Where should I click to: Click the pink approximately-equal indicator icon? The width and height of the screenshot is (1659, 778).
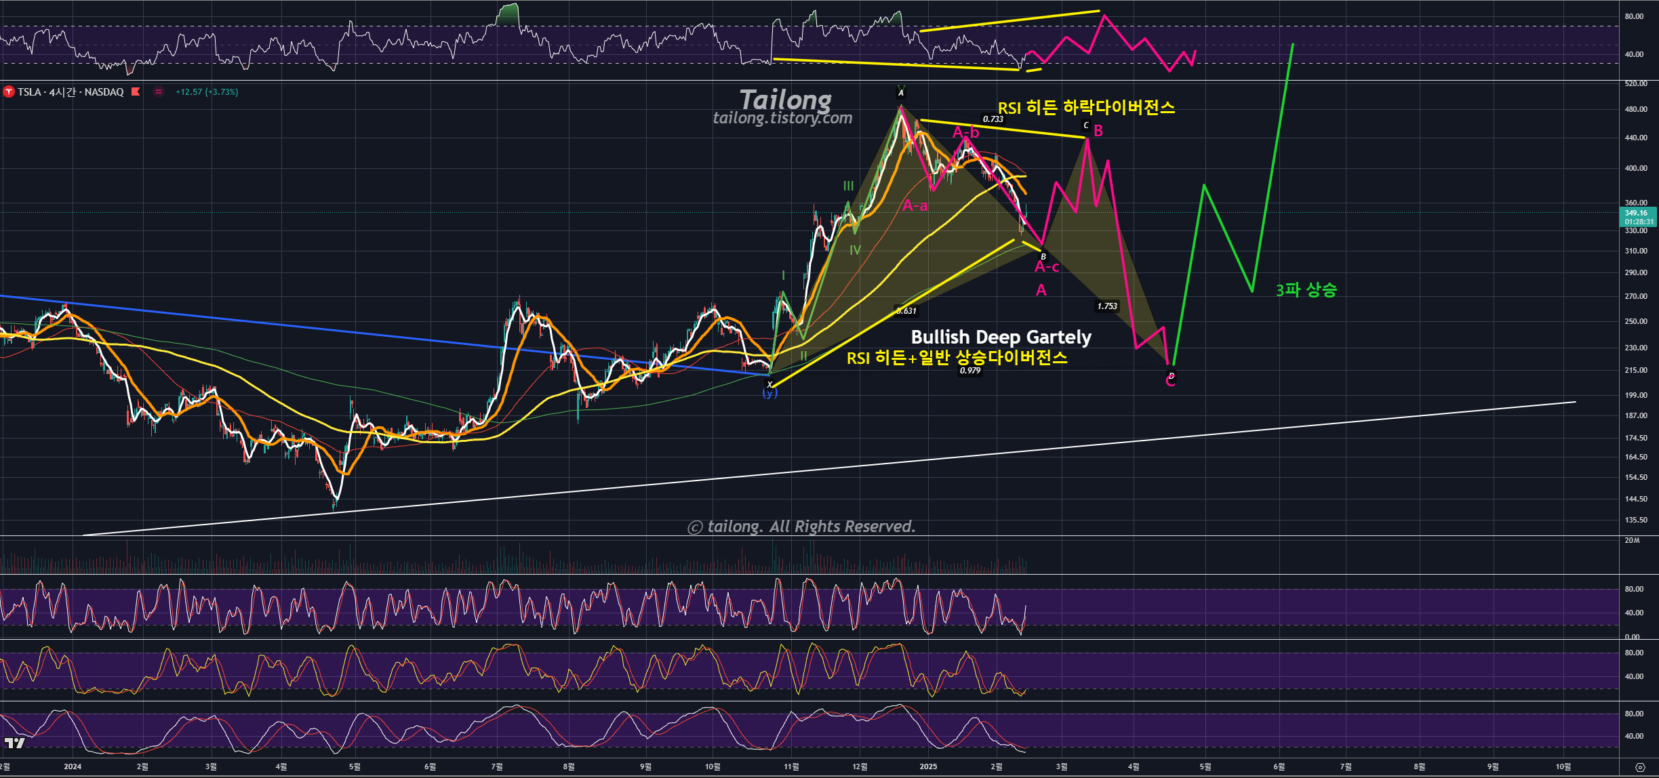159,91
